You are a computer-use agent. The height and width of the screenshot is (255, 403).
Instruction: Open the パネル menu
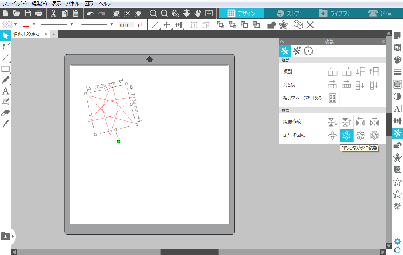pyautogui.click(x=72, y=3)
